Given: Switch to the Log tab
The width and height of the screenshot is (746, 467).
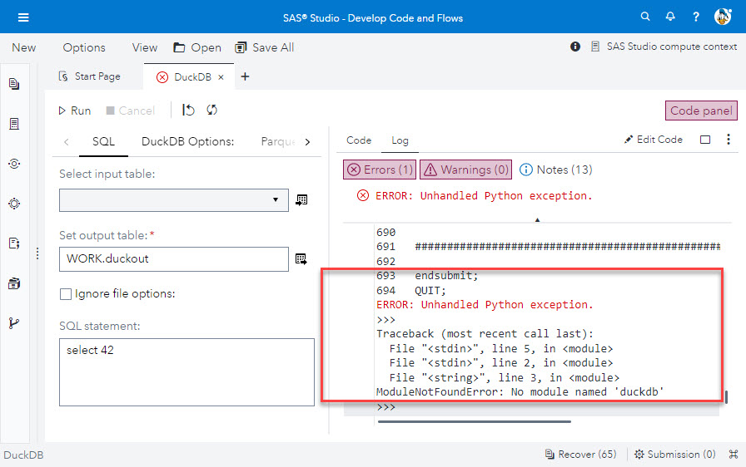Looking at the screenshot, I should coord(400,140).
